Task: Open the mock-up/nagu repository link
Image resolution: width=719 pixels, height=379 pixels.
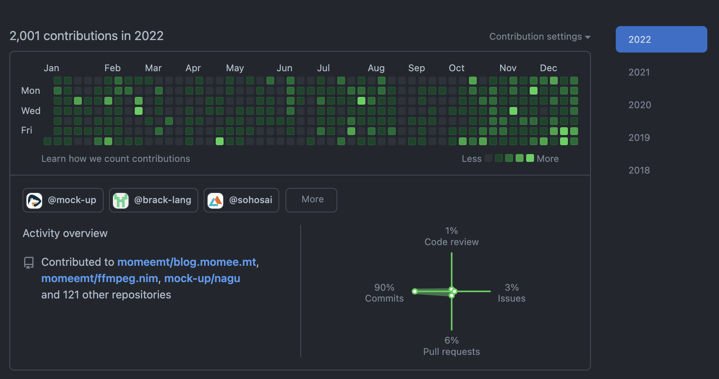Action: [202, 278]
